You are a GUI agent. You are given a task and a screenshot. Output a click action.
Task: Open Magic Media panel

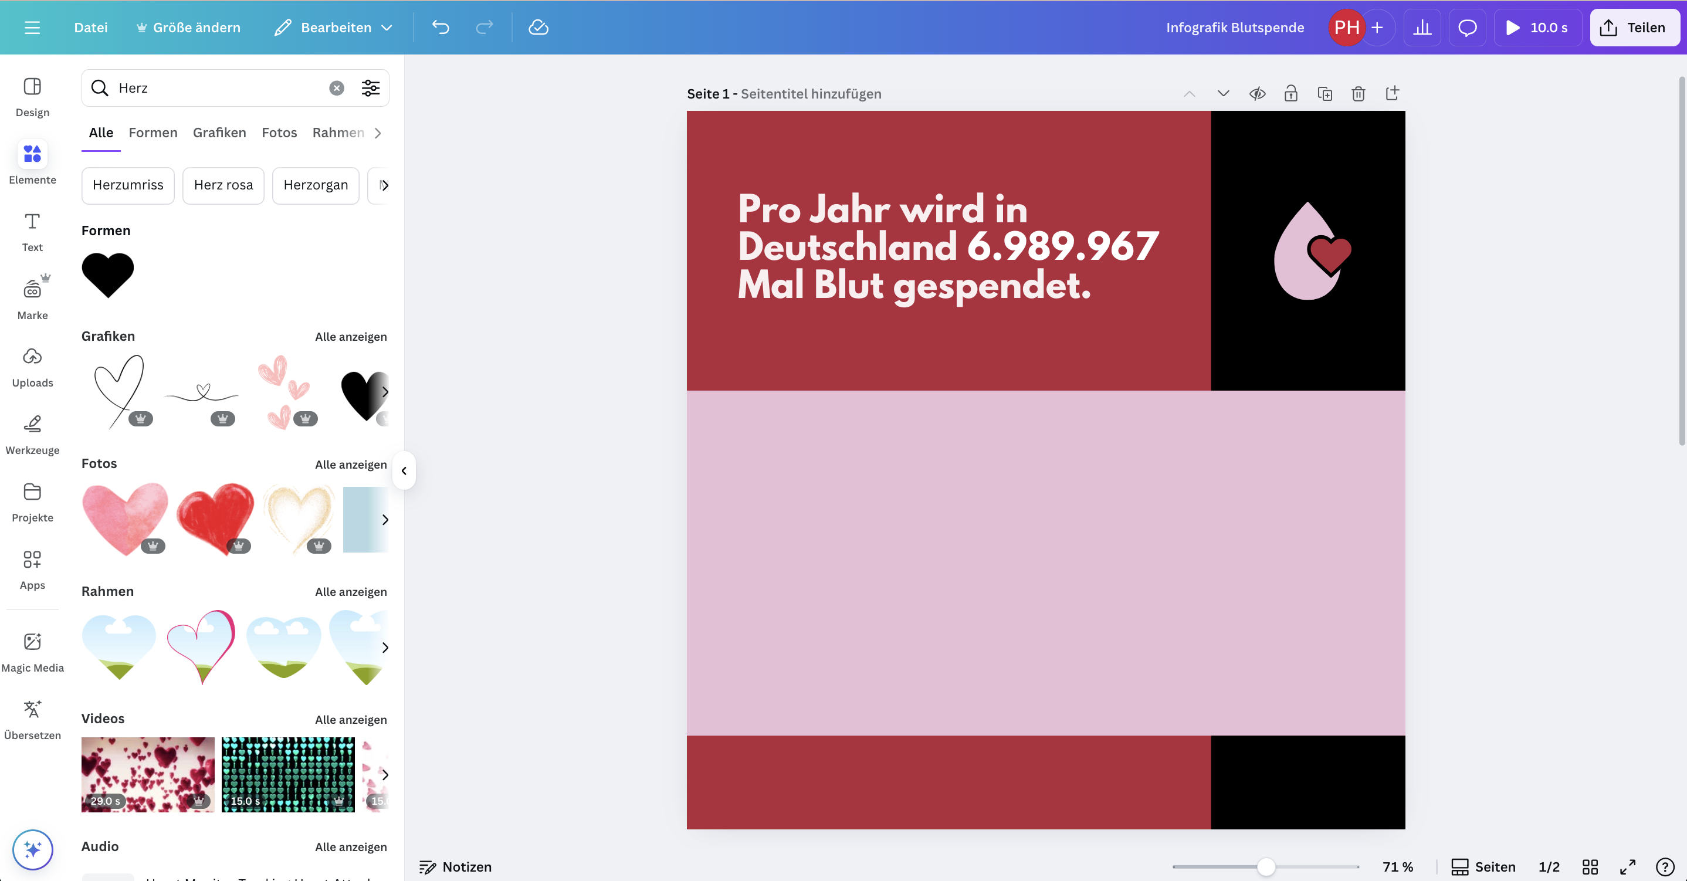point(32,652)
